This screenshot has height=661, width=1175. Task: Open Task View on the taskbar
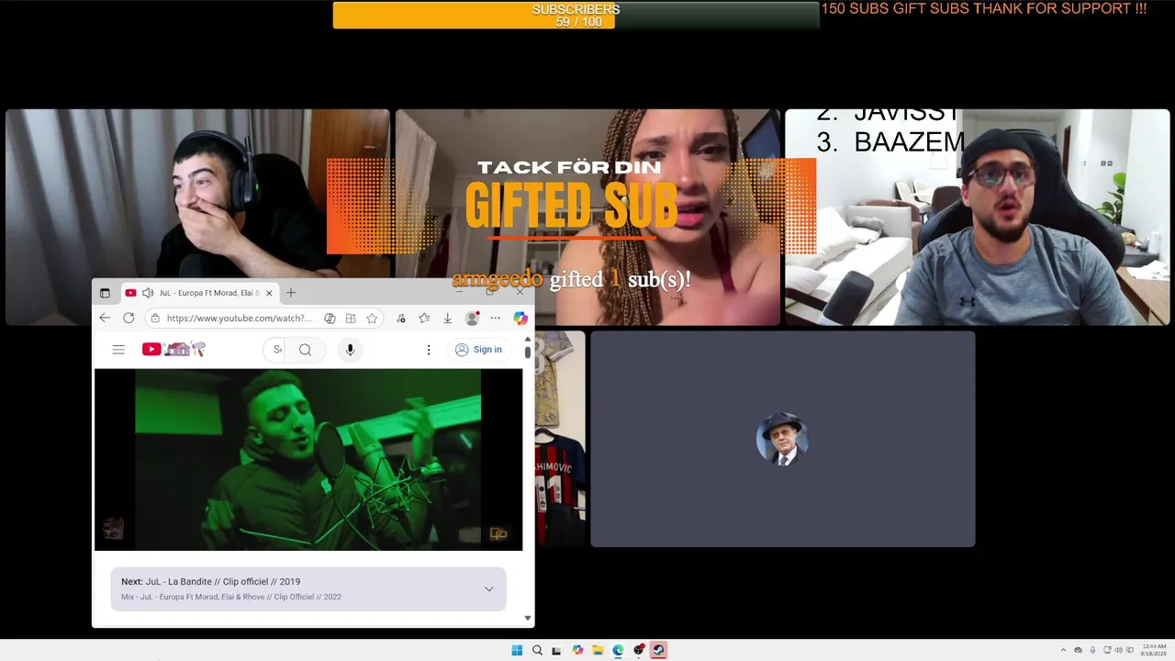(x=556, y=650)
